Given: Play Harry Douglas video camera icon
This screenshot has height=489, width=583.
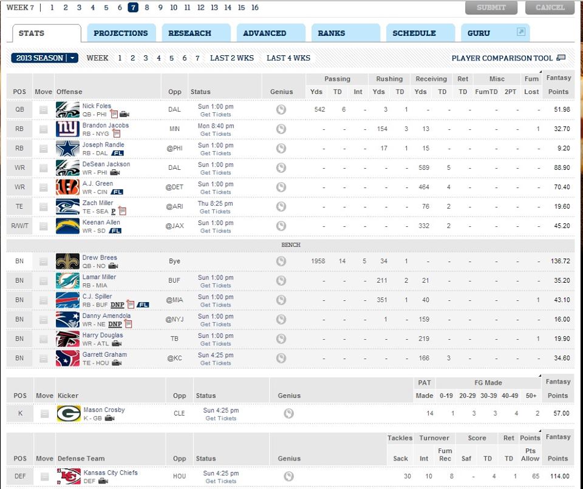Looking at the screenshot, I should [117, 343].
